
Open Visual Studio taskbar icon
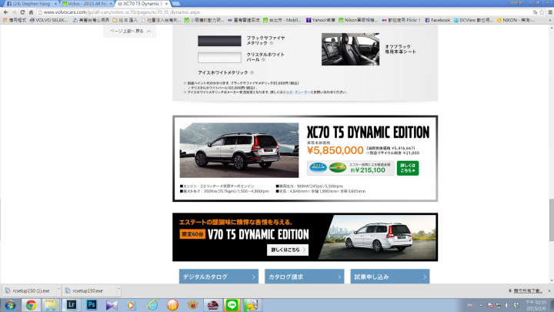click(x=112, y=305)
